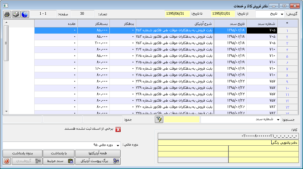Viewport: 303px width, 169px height.
Task: Click the first empty sum field next to جمع
Action: click(102, 119)
